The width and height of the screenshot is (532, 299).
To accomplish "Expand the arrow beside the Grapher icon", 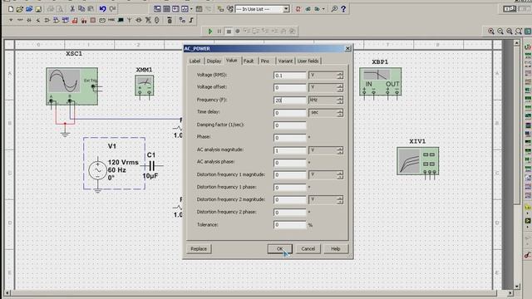I will [x=191, y=9].
